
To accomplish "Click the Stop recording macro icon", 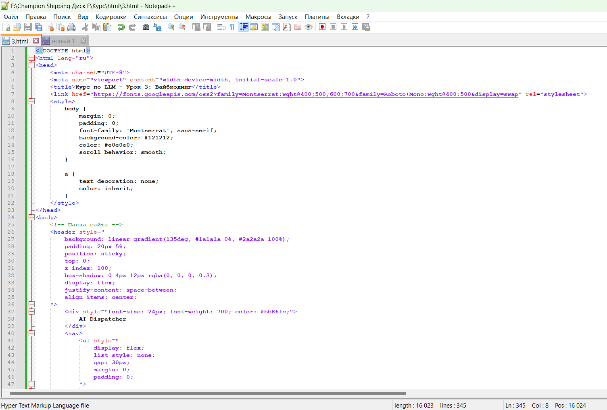I will [333, 27].
